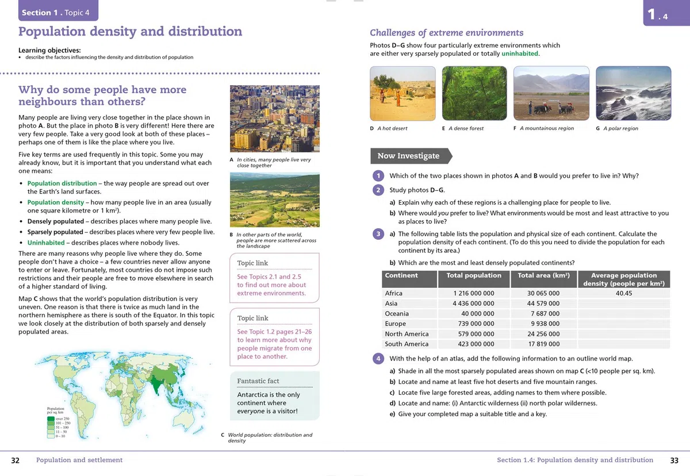Click the question 3 number circle
690x476 pixels.
378,234
